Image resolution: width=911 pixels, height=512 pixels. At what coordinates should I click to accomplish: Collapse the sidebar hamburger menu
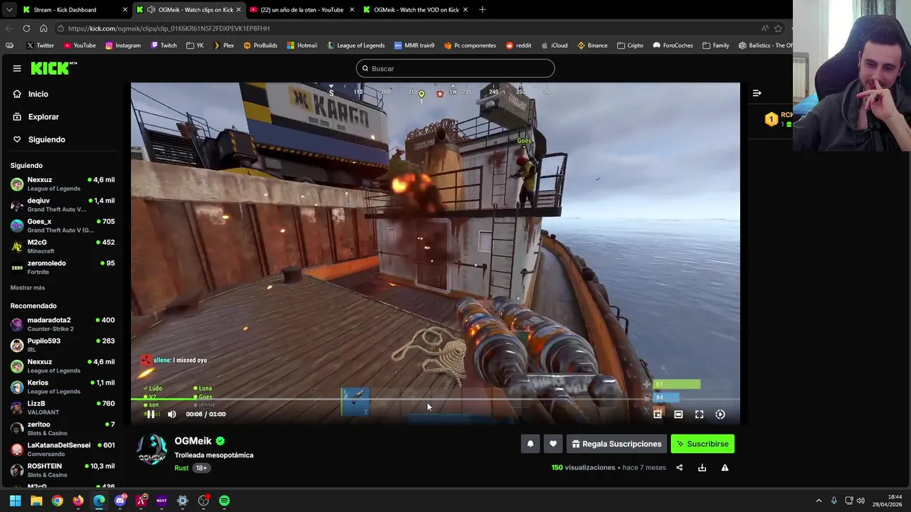click(x=16, y=68)
